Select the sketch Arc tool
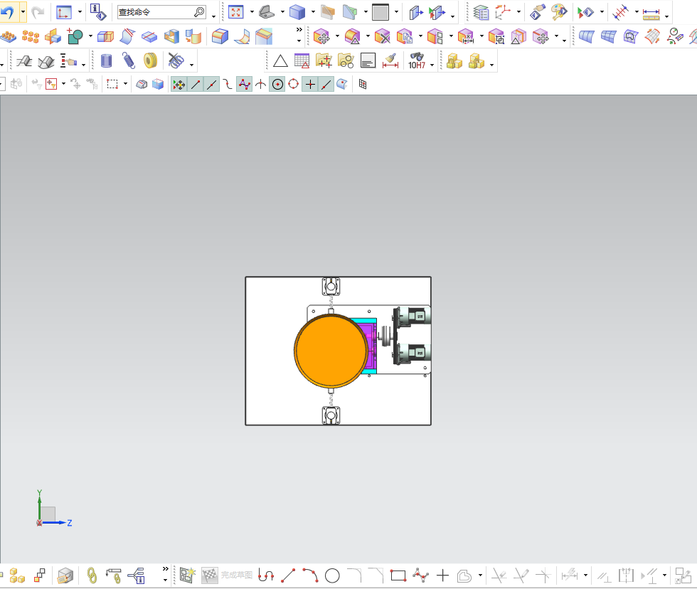The width and height of the screenshot is (697, 589). [x=310, y=575]
